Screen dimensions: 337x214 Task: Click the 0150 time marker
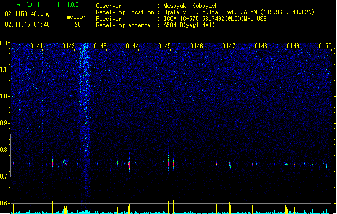pyautogui.click(x=325, y=46)
